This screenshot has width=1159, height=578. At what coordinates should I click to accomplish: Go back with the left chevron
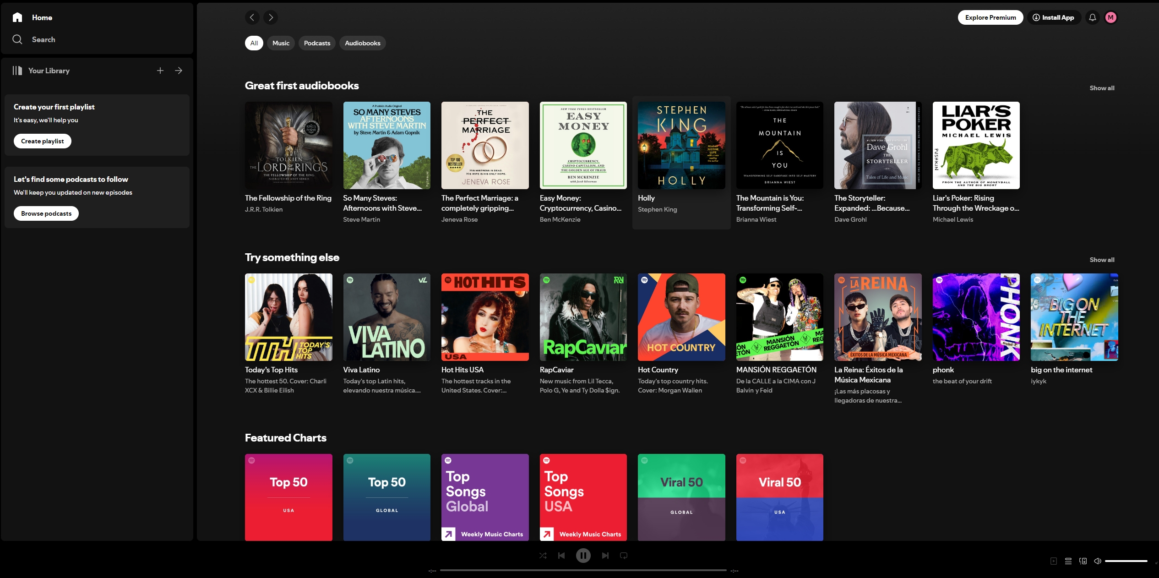[252, 17]
